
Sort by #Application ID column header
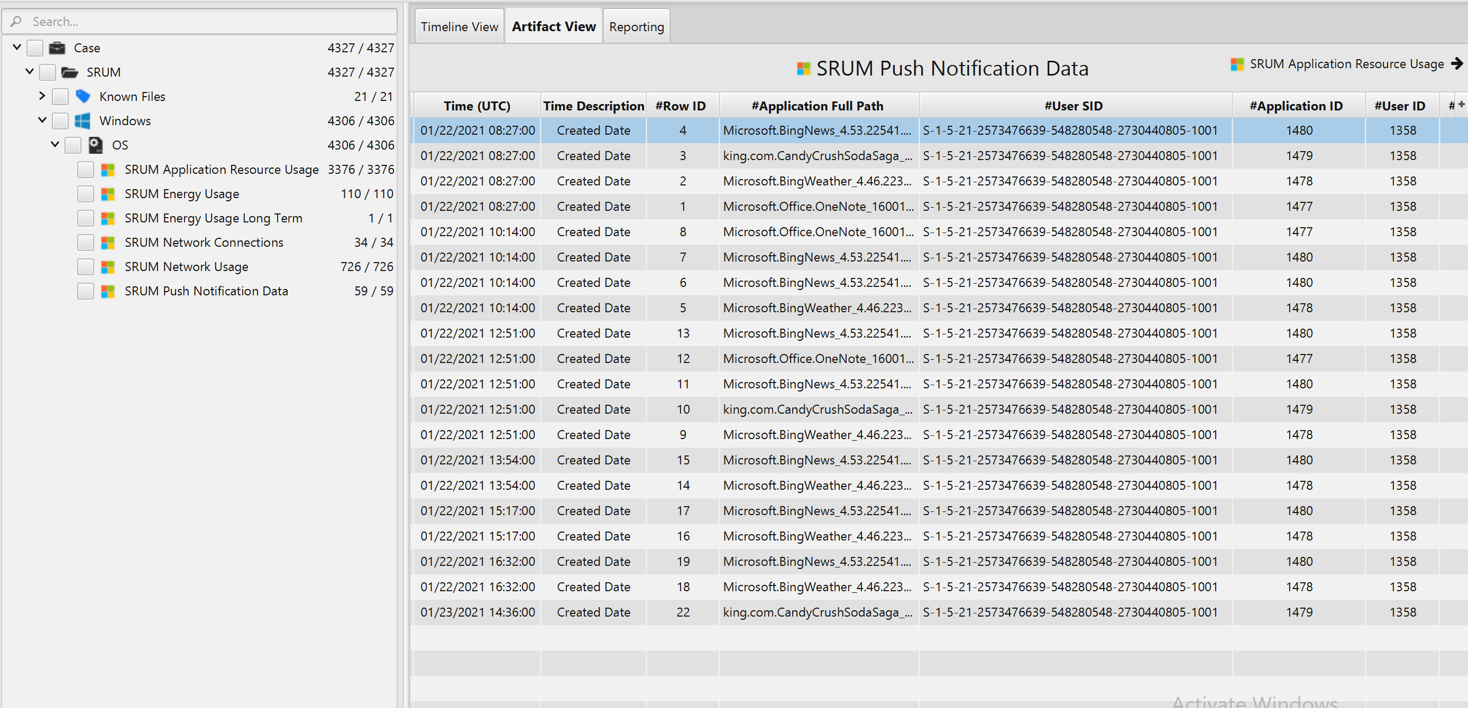(1298, 106)
